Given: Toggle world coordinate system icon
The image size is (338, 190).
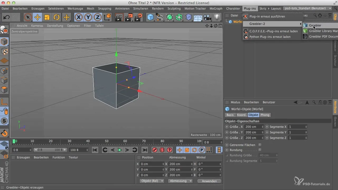Looking at the screenshot, I should (107, 17).
